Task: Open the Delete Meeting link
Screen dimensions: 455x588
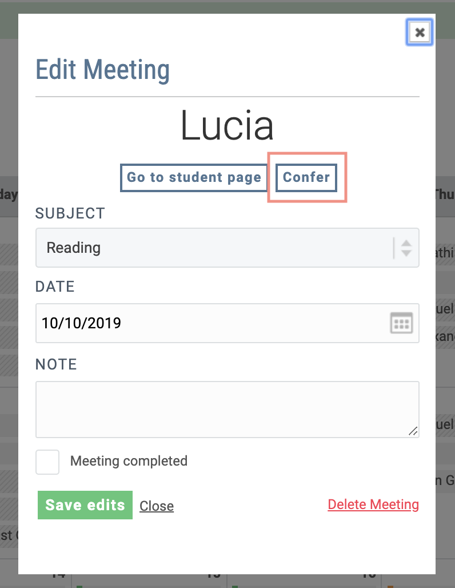Action: (x=373, y=504)
